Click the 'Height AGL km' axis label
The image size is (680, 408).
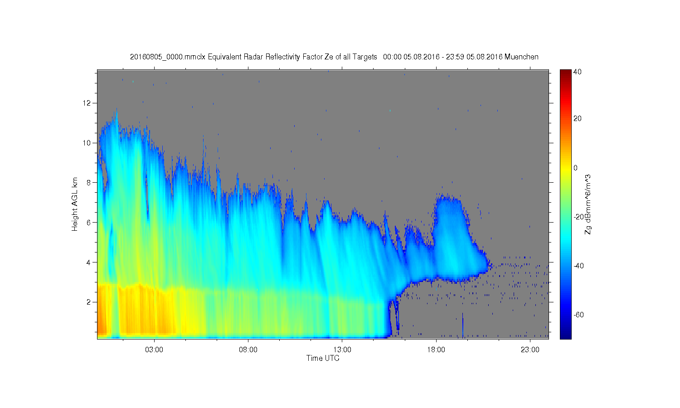tap(75, 204)
